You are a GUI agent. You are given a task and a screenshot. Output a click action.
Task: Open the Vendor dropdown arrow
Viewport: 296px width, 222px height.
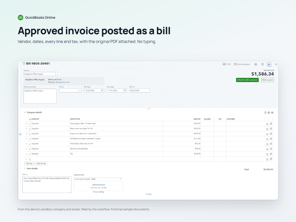point(57,74)
